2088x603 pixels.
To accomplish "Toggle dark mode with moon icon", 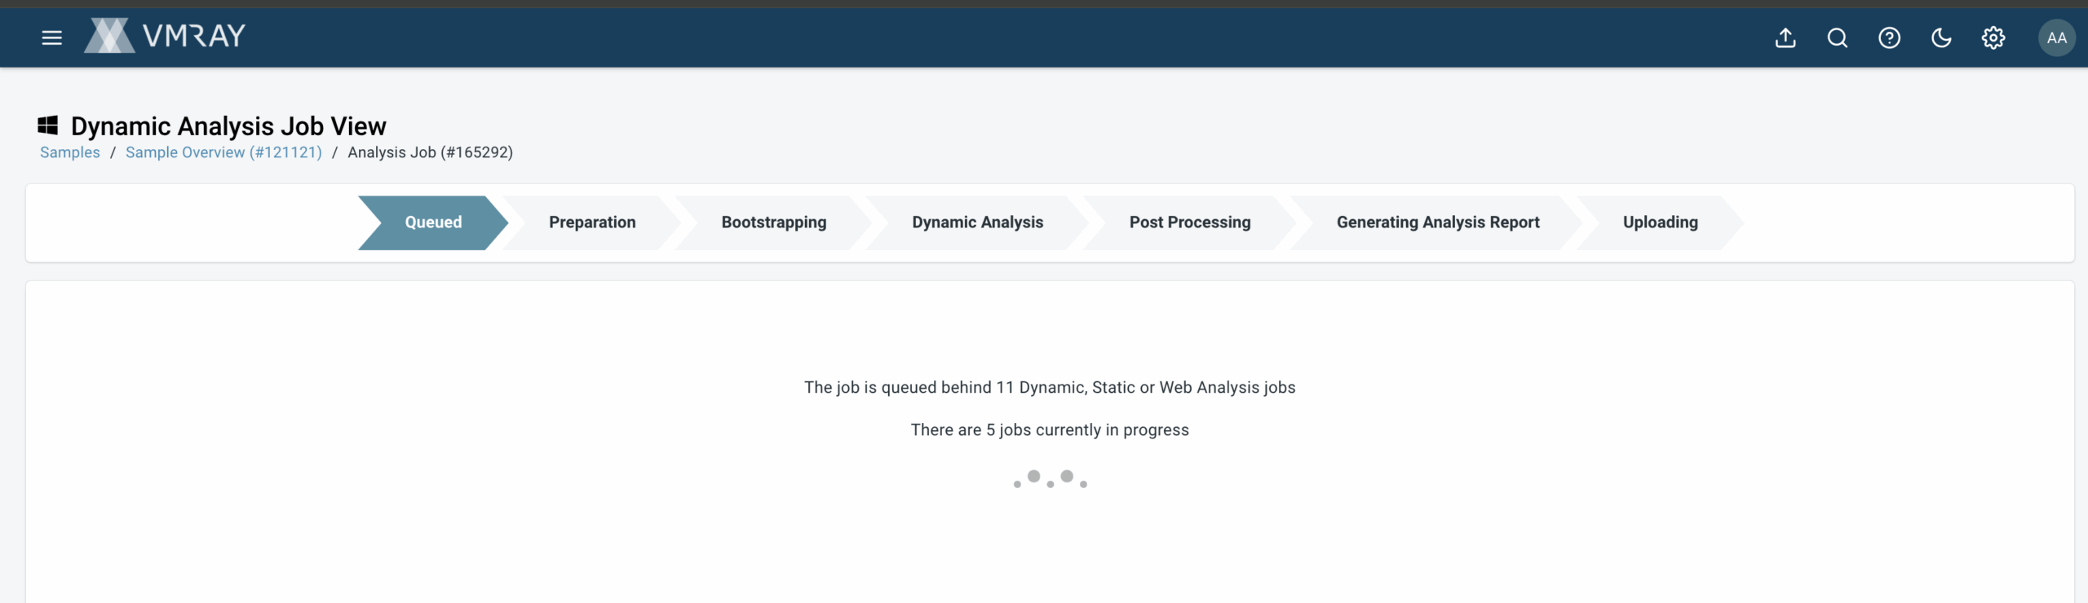I will [x=1941, y=37].
